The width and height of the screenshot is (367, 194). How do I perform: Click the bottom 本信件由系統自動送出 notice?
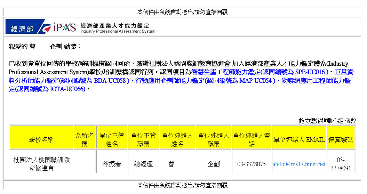click(x=182, y=185)
